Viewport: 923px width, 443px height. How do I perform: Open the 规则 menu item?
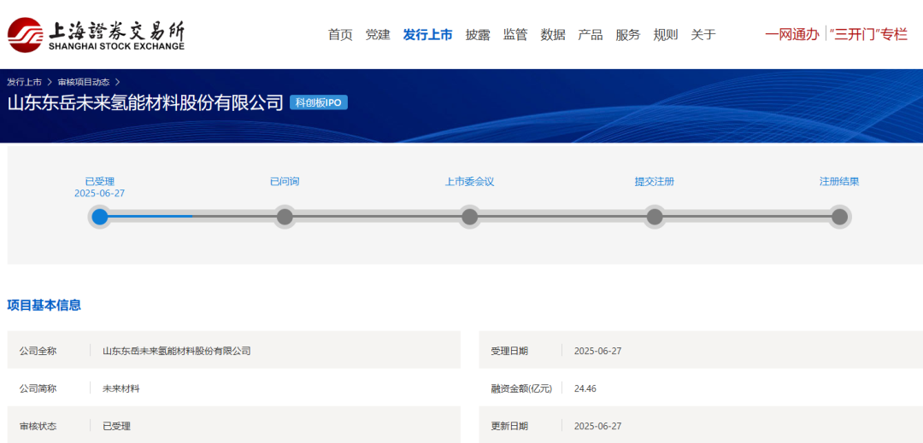pos(665,35)
